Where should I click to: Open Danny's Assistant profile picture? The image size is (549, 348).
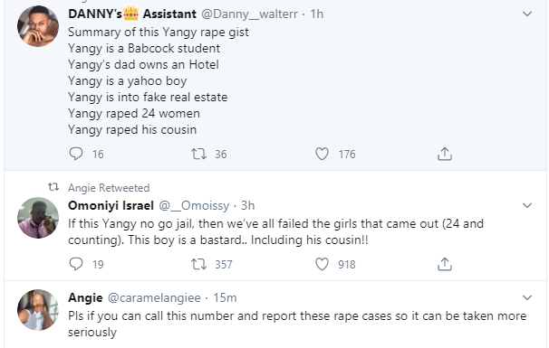pyautogui.click(x=38, y=26)
